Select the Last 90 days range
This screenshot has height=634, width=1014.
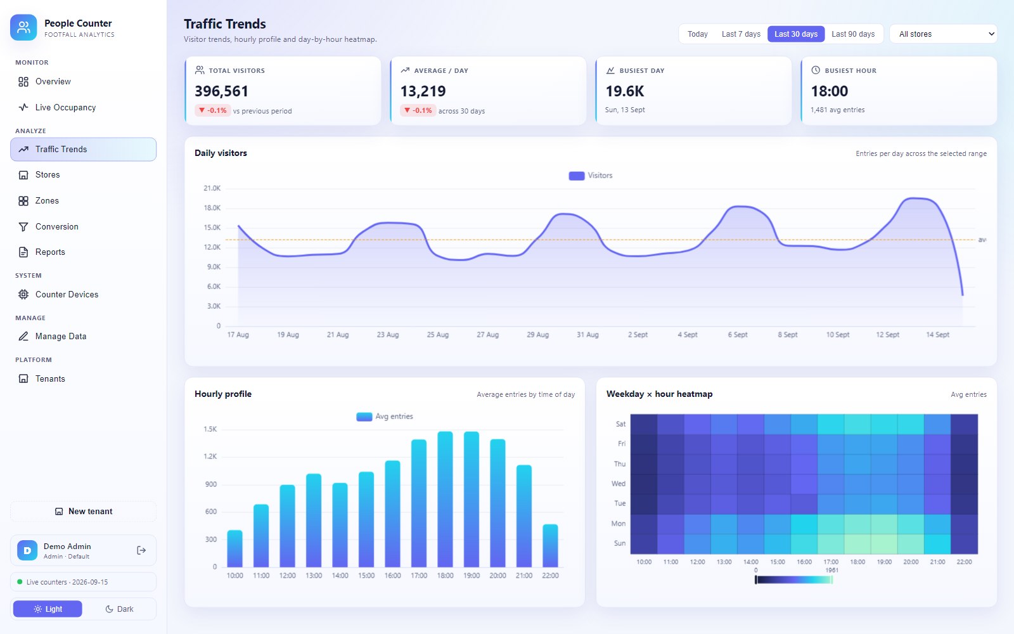[x=853, y=34]
